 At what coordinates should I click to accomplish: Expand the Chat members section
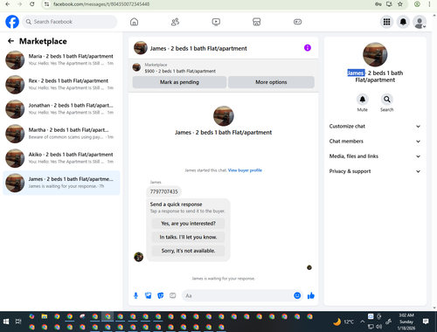(375, 142)
